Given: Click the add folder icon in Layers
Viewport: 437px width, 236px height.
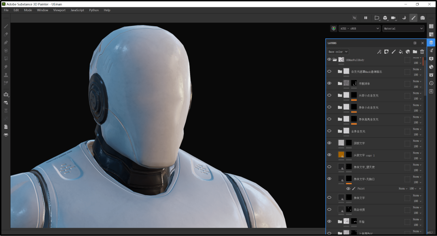Looking at the screenshot, I should click(x=415, y=52).
